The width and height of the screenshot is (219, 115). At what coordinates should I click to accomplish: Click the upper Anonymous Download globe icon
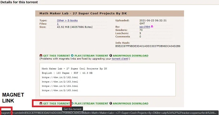(x=111, y=55)
